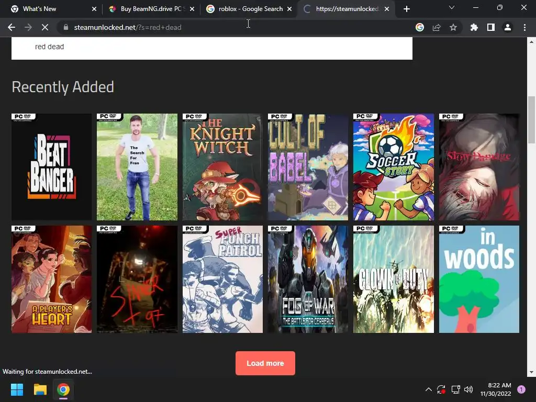The height and width of the screenshot is (402, 536).
Task: Open The Search For Fran game cover
Action: [137, 167]
